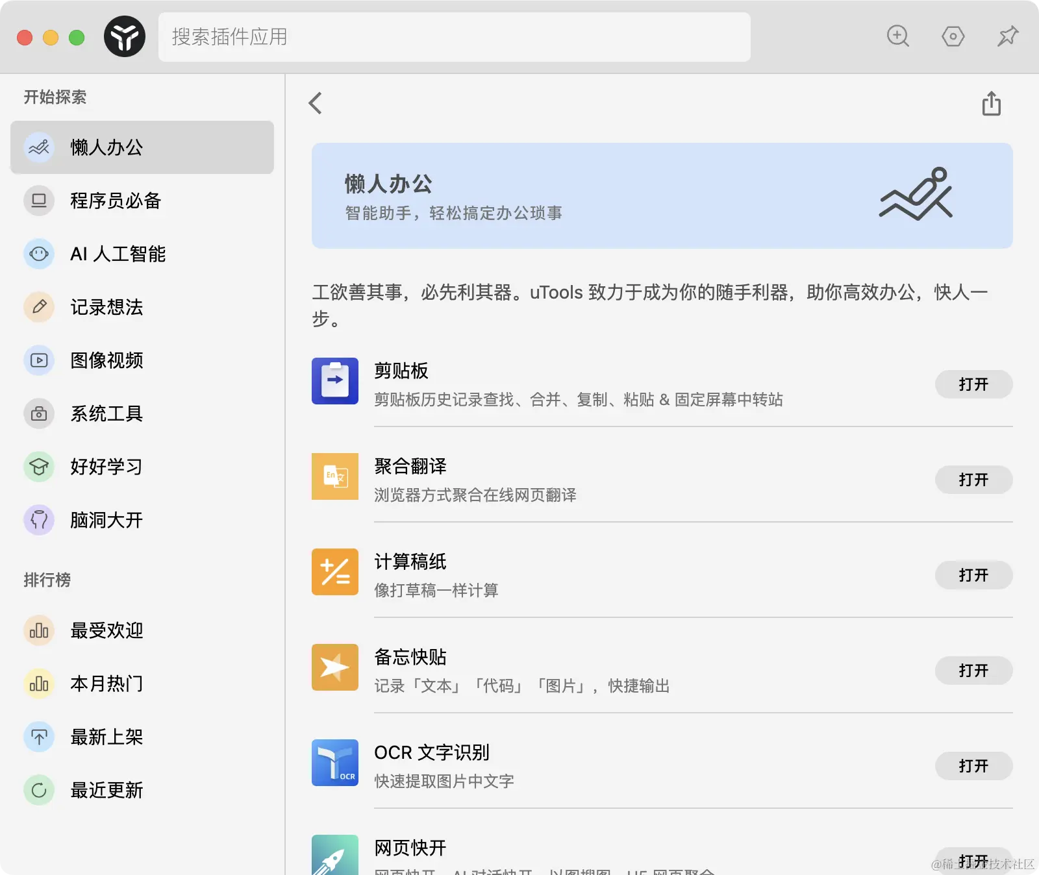Click the 好好学习 graduation cap icon
This screenshot has height=875, width=1039.
coord(39,467)
